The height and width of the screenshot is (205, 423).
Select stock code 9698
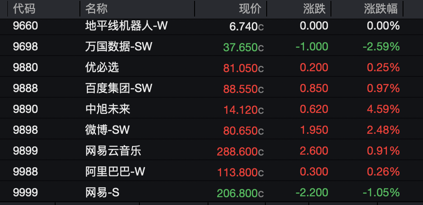25,46
